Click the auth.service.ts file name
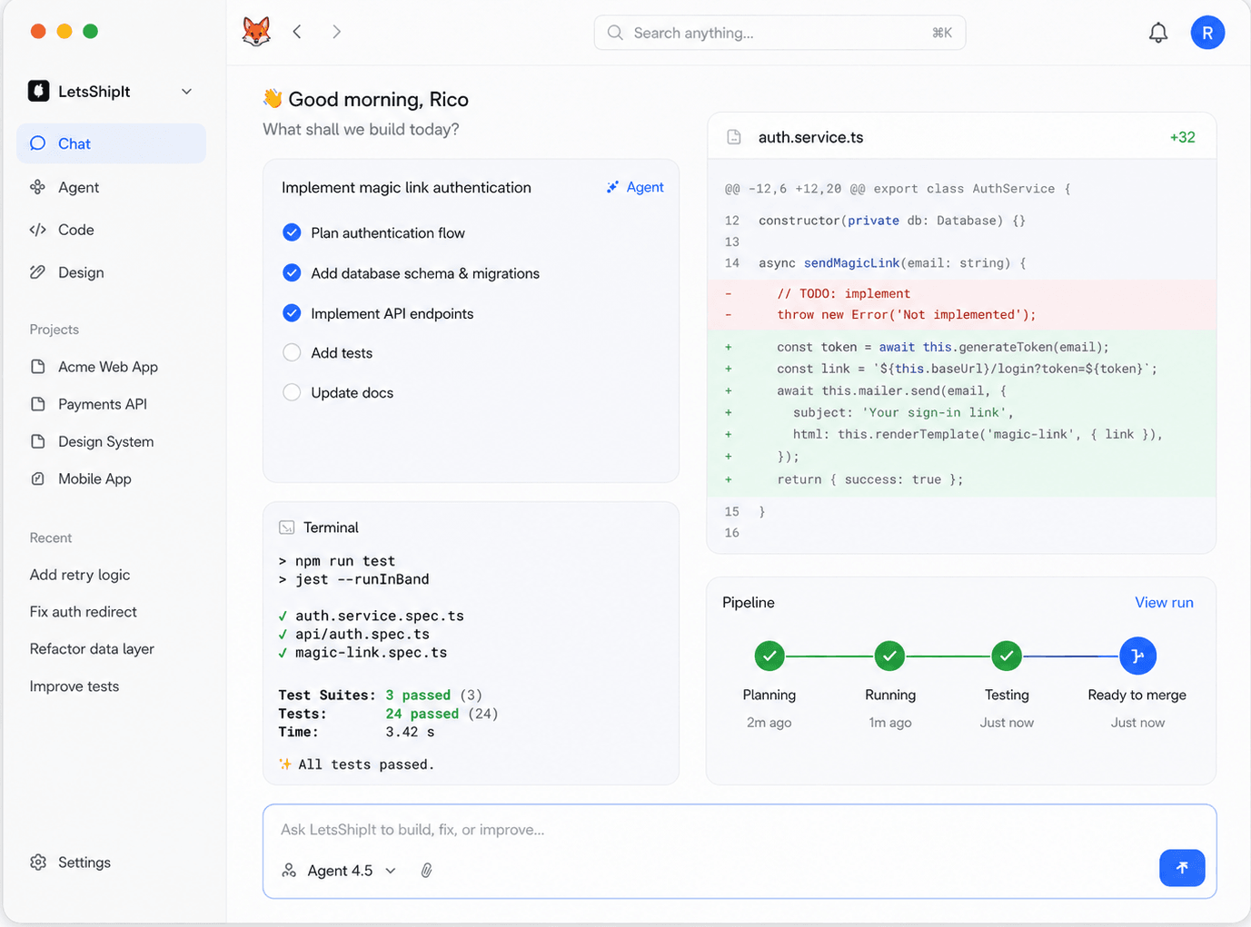The image size is (1251, 927). [811, 137]
